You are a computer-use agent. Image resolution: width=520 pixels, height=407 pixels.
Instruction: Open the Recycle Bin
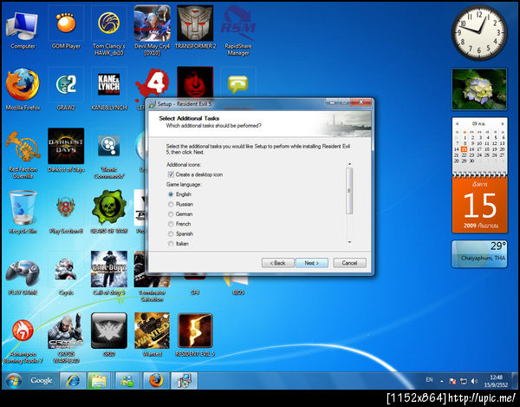(23, 213)
